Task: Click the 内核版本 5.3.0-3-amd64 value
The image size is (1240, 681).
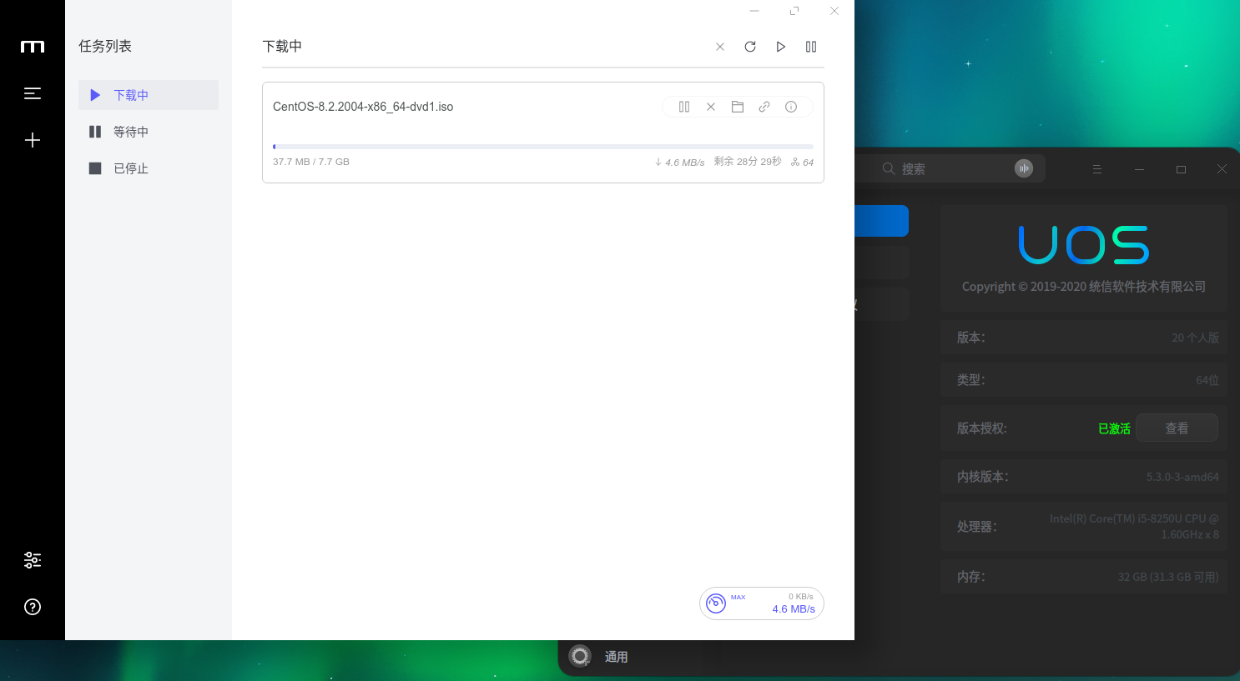Action: [1182, 477]
